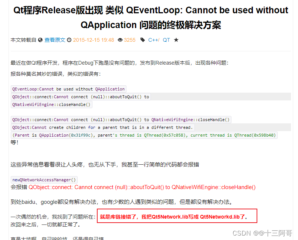Click paragraph starting 这些异常信息看着
298x240 pixels.
click(x=105, y=164)
